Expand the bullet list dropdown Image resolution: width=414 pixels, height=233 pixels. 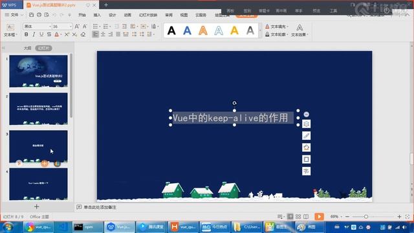[x=100, y=27]
